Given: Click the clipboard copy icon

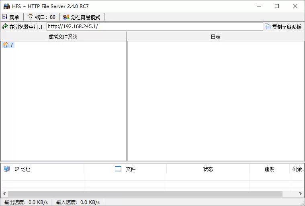Looking at the screenshot, I should point(268,27).
